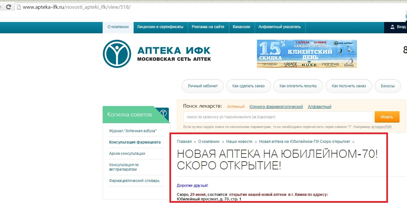Click the round Аптека ИФК logo
The width and height of the screenshot is (407, 203).
click(117, 54)
